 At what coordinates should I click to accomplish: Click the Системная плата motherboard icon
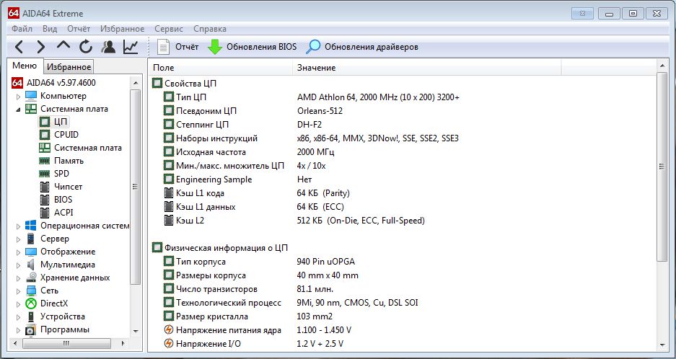(x=31, y=109)
